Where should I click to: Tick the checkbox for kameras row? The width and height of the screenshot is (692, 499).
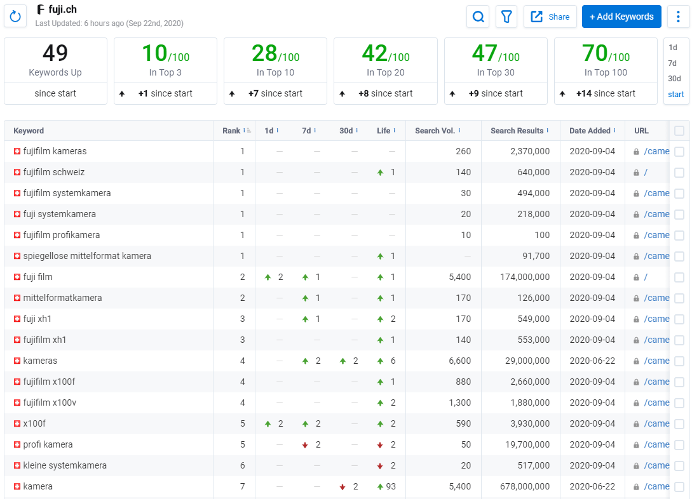(x=679, y=361)
